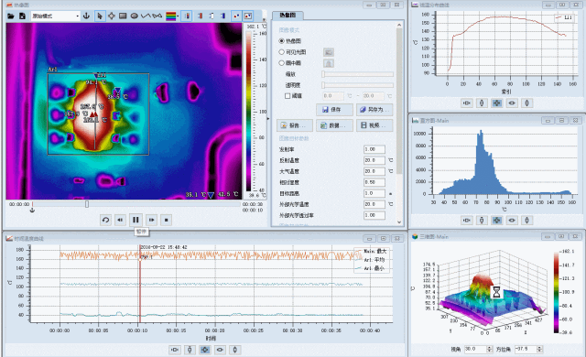This screenshot has height=357, width=586.
Task: Select the 可见光图 radio option
Action: click(x=282, y=52)
